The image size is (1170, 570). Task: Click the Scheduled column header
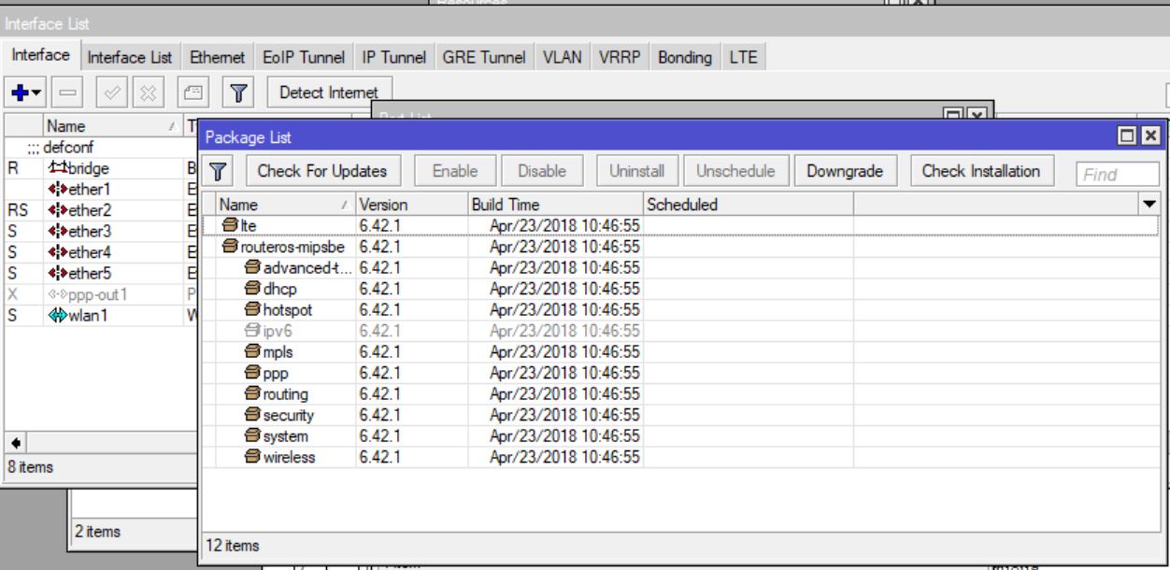749,204
